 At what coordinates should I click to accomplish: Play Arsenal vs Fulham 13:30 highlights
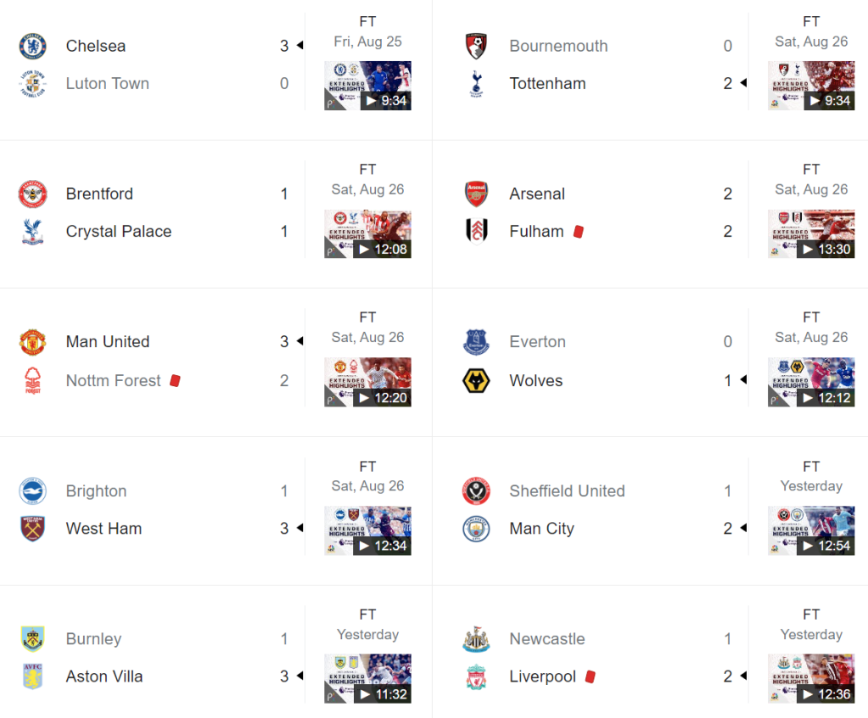[x=811, y=234]
